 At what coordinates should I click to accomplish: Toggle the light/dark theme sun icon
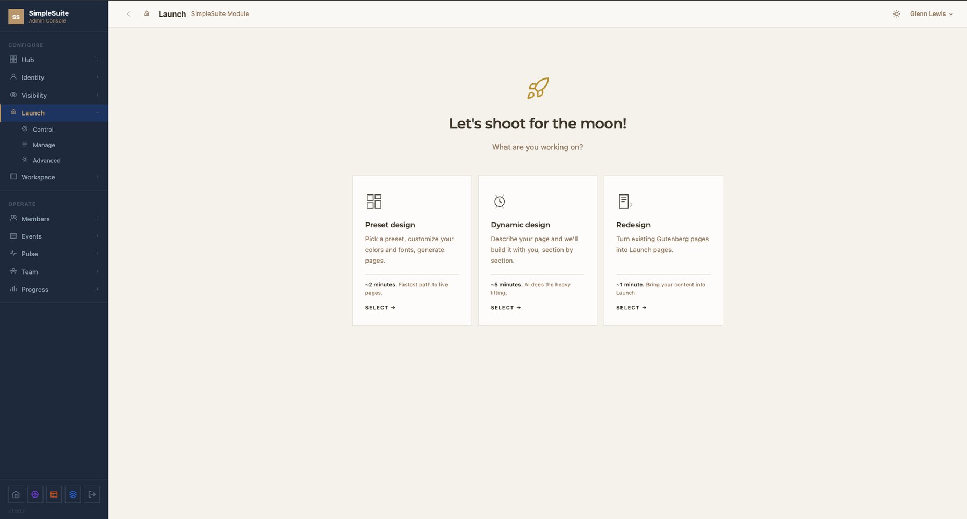pyautogui.click(x=896, y=14)
